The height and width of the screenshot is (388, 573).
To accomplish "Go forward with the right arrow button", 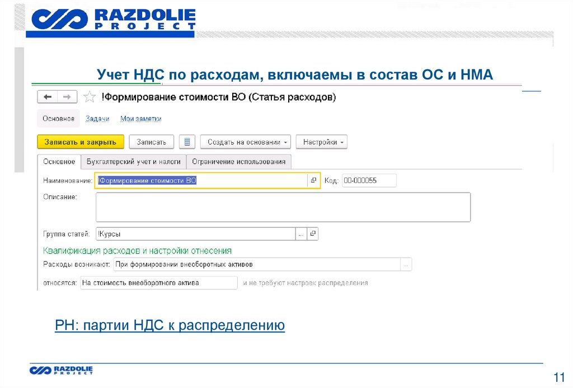I will click(67, 97).
